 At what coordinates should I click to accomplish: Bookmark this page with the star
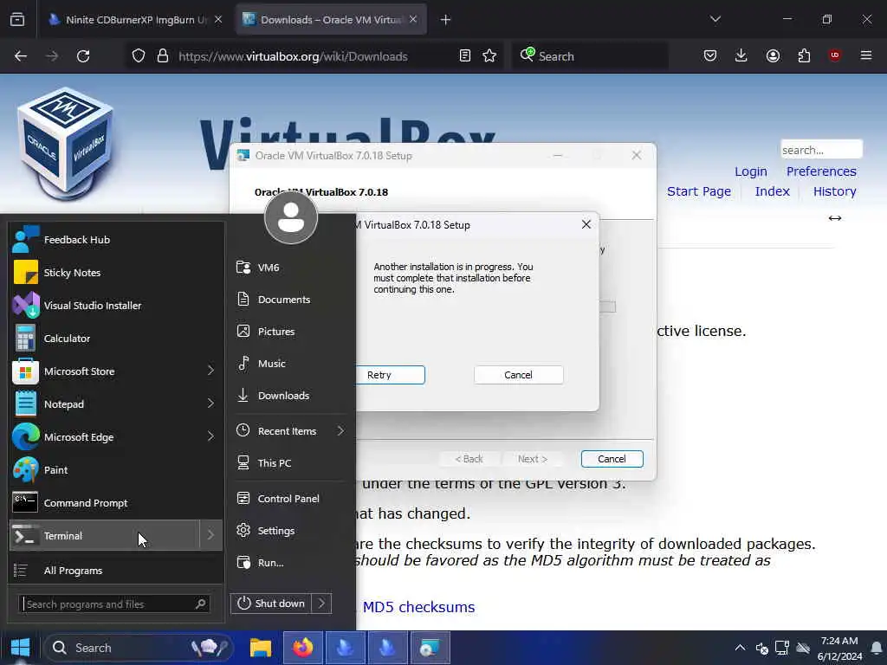[x=489, y=56]
